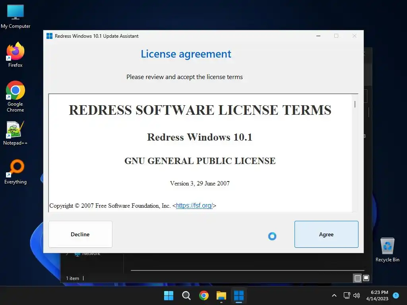Screen dimensions: 407x305
Task: Open the clock showing 6:23 PM
Action: tap(377, 295)
